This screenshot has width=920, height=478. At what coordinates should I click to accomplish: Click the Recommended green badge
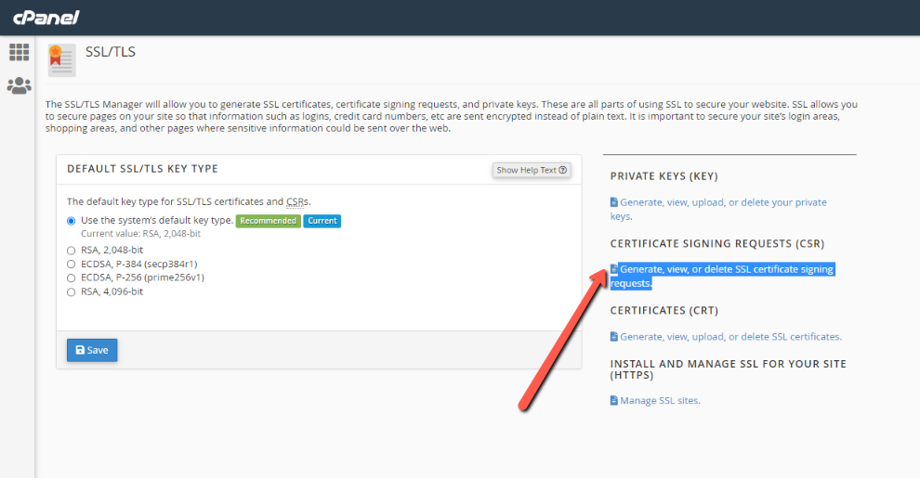(x=269, y=221)
